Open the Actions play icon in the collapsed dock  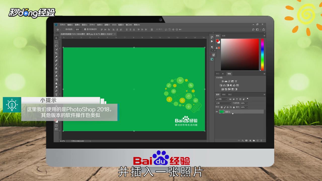point(212,41)
